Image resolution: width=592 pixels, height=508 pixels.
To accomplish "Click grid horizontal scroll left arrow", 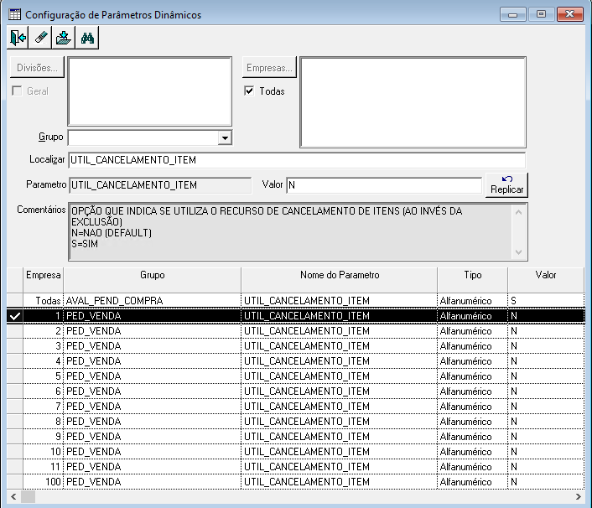I will [x=13, y=496].
